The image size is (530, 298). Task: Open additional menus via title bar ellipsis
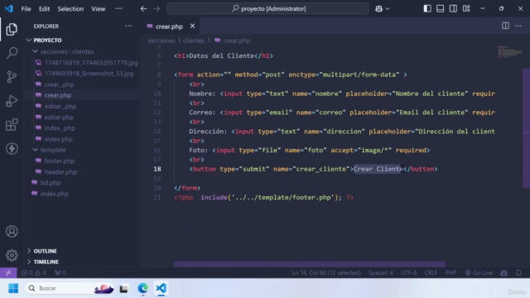[118, 9]
